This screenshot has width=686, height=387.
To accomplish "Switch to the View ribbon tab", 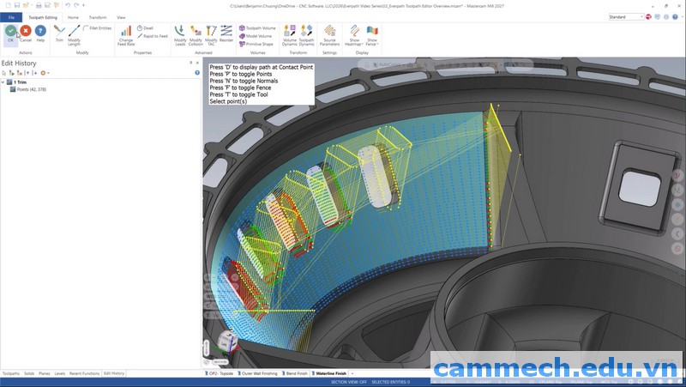I will coord(121,17).
